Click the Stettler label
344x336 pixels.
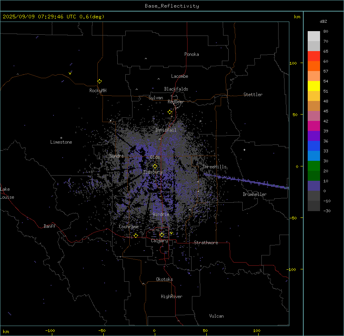coord(253,95)
